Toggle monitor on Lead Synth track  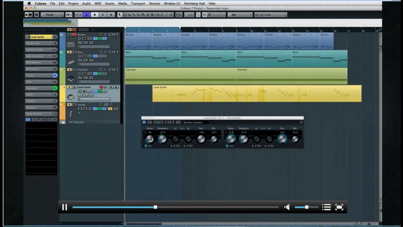click(x=105, y=87)
